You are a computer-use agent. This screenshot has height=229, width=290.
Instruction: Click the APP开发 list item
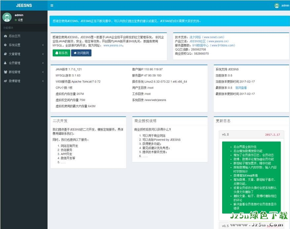(x=67, y=154)
